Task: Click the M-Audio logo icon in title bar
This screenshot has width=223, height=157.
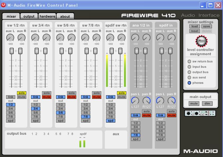Action: click(3, 5)
